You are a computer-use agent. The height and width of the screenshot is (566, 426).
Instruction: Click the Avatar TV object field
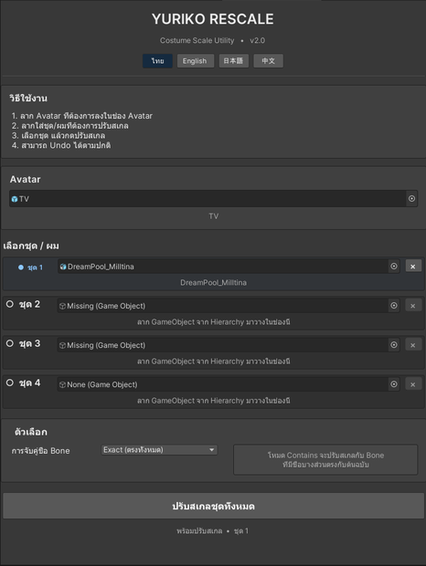208,198
